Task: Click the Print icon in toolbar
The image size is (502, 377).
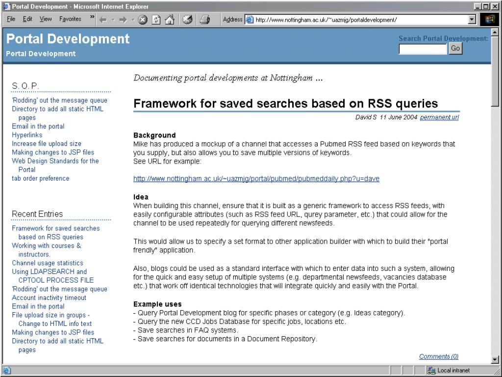Action: (x=205, y=20)
